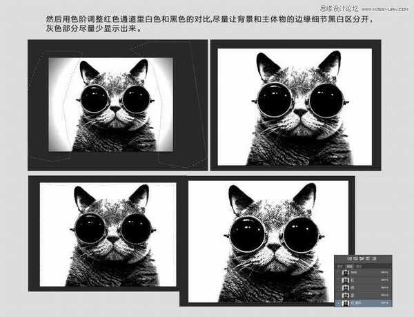Switch to the Paths tab
Image resolution: width=414 pixels, height=317 pixels.
click(x=357, y=266)
